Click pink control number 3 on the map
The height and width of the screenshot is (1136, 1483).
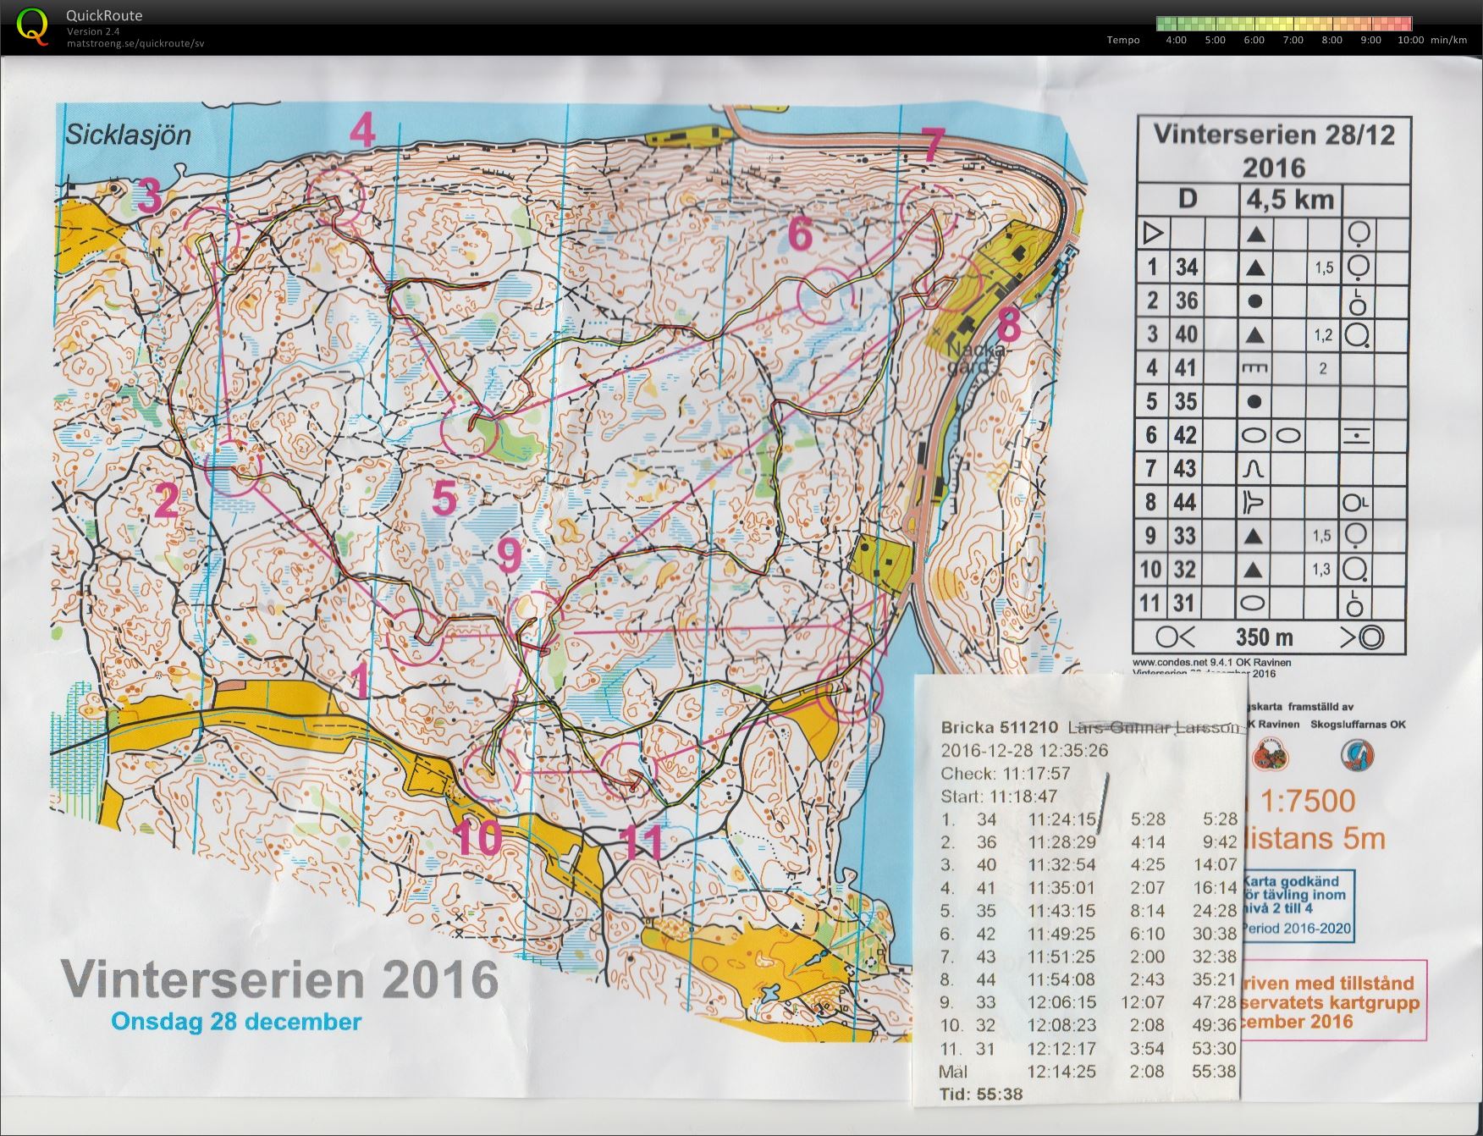point(149,196)
